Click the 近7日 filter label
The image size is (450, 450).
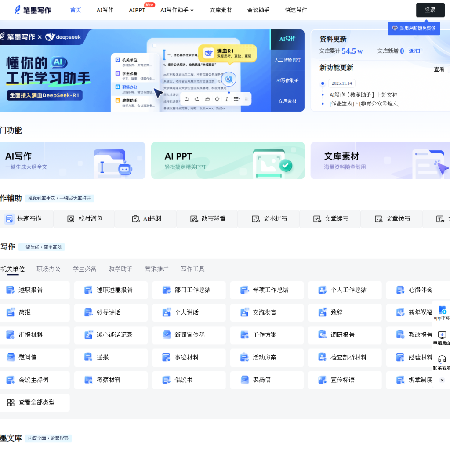[414, 51]
